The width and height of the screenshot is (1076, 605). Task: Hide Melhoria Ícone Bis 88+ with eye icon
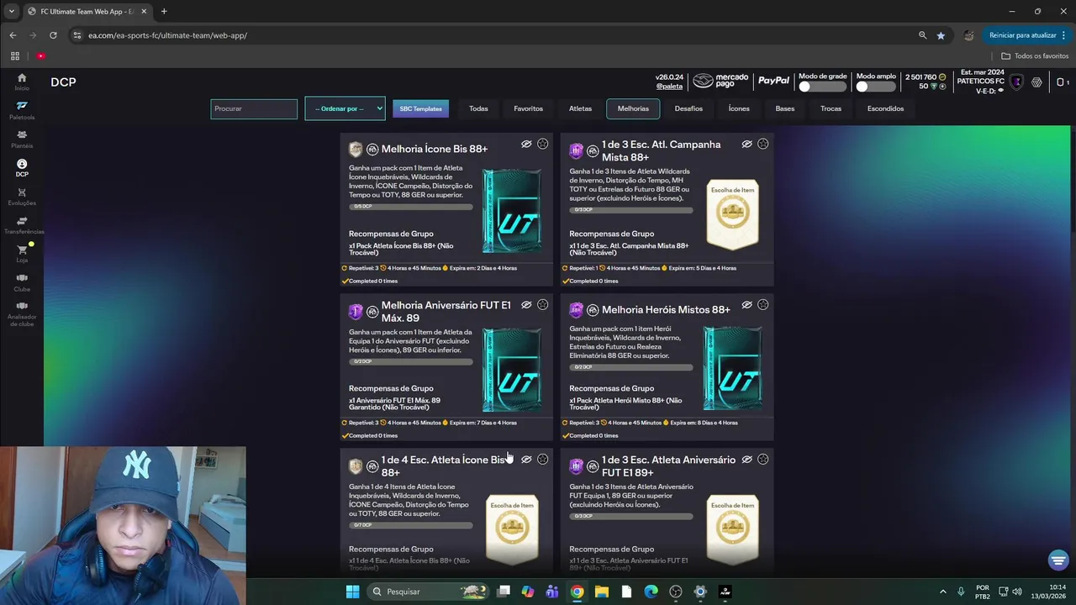click(526, 144)
